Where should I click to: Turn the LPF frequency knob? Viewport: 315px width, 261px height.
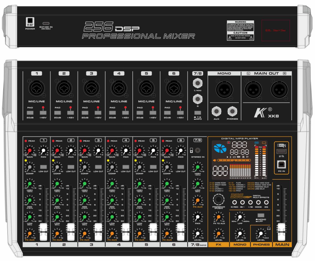tap(240, 217)
